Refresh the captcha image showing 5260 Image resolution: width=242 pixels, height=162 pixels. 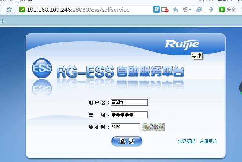(153, 127)
